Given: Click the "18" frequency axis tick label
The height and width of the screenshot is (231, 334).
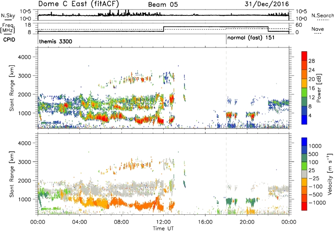Looking at the screenshot, I should pos(28,25).
